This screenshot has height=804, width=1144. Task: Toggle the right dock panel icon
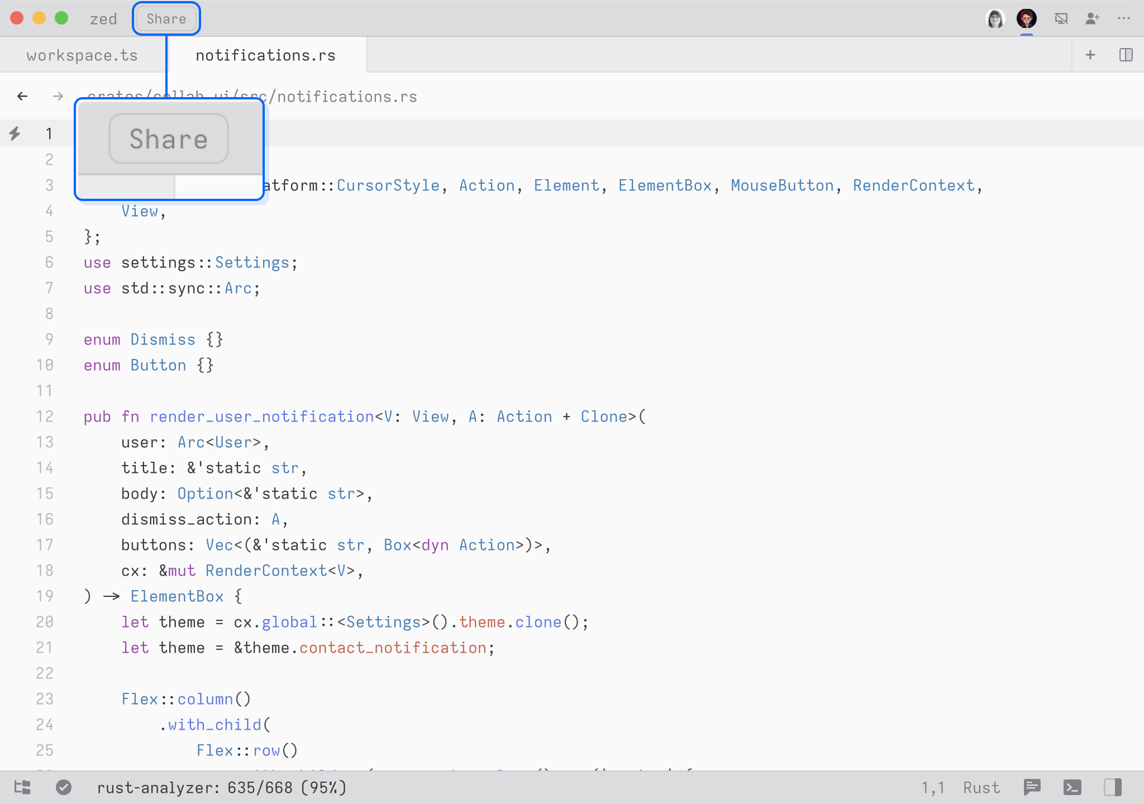pyautogui.click(x=1112, y=787)
